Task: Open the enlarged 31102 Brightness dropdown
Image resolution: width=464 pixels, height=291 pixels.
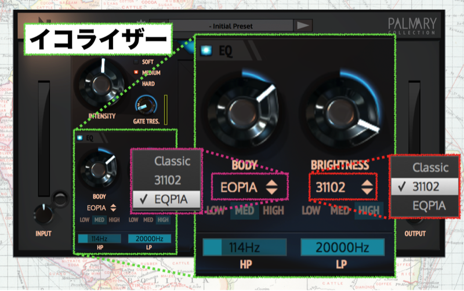Action: [x=343, y=187]
